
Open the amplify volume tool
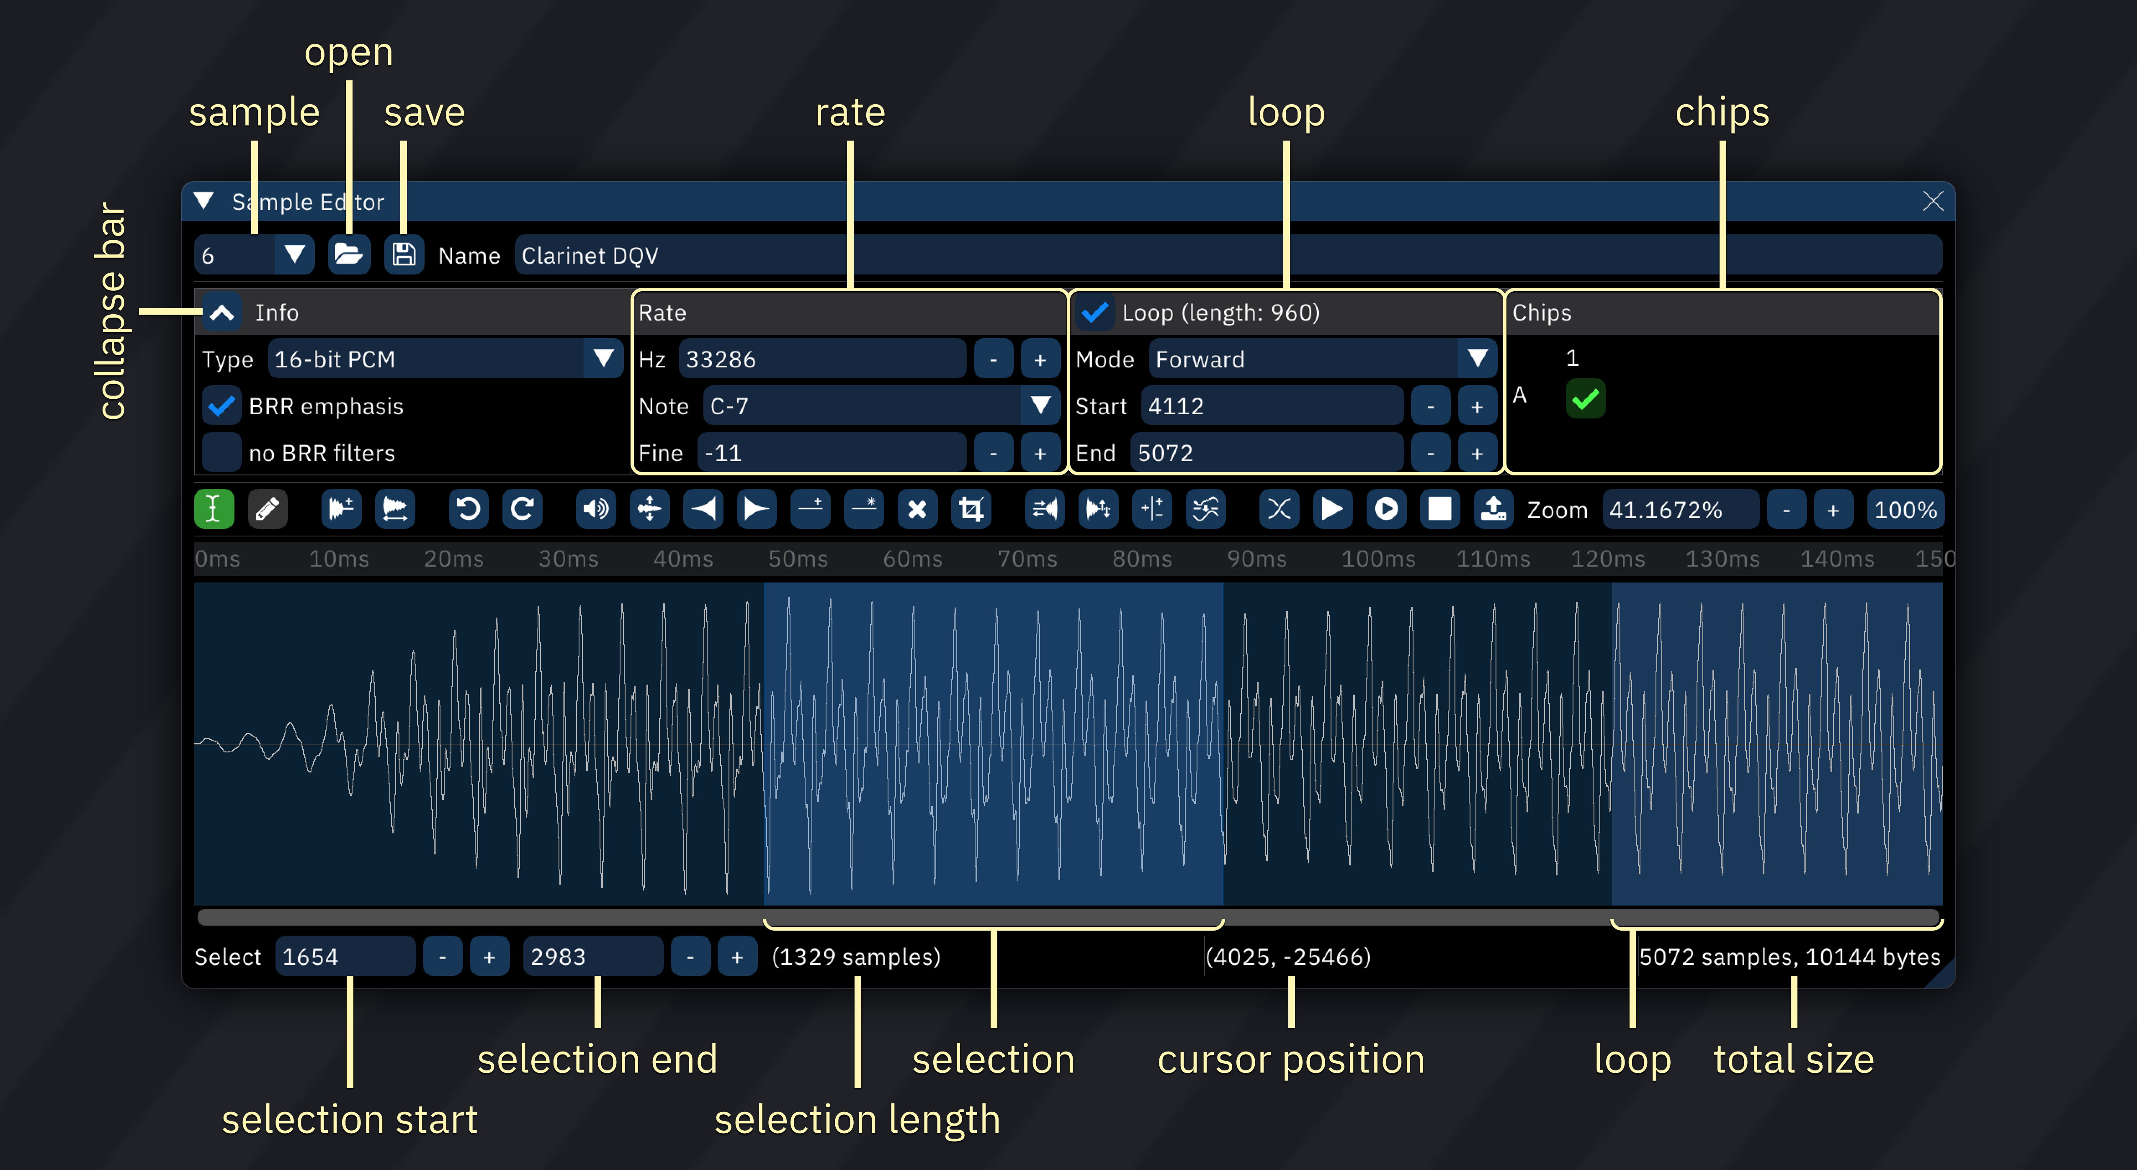[596, 509]
